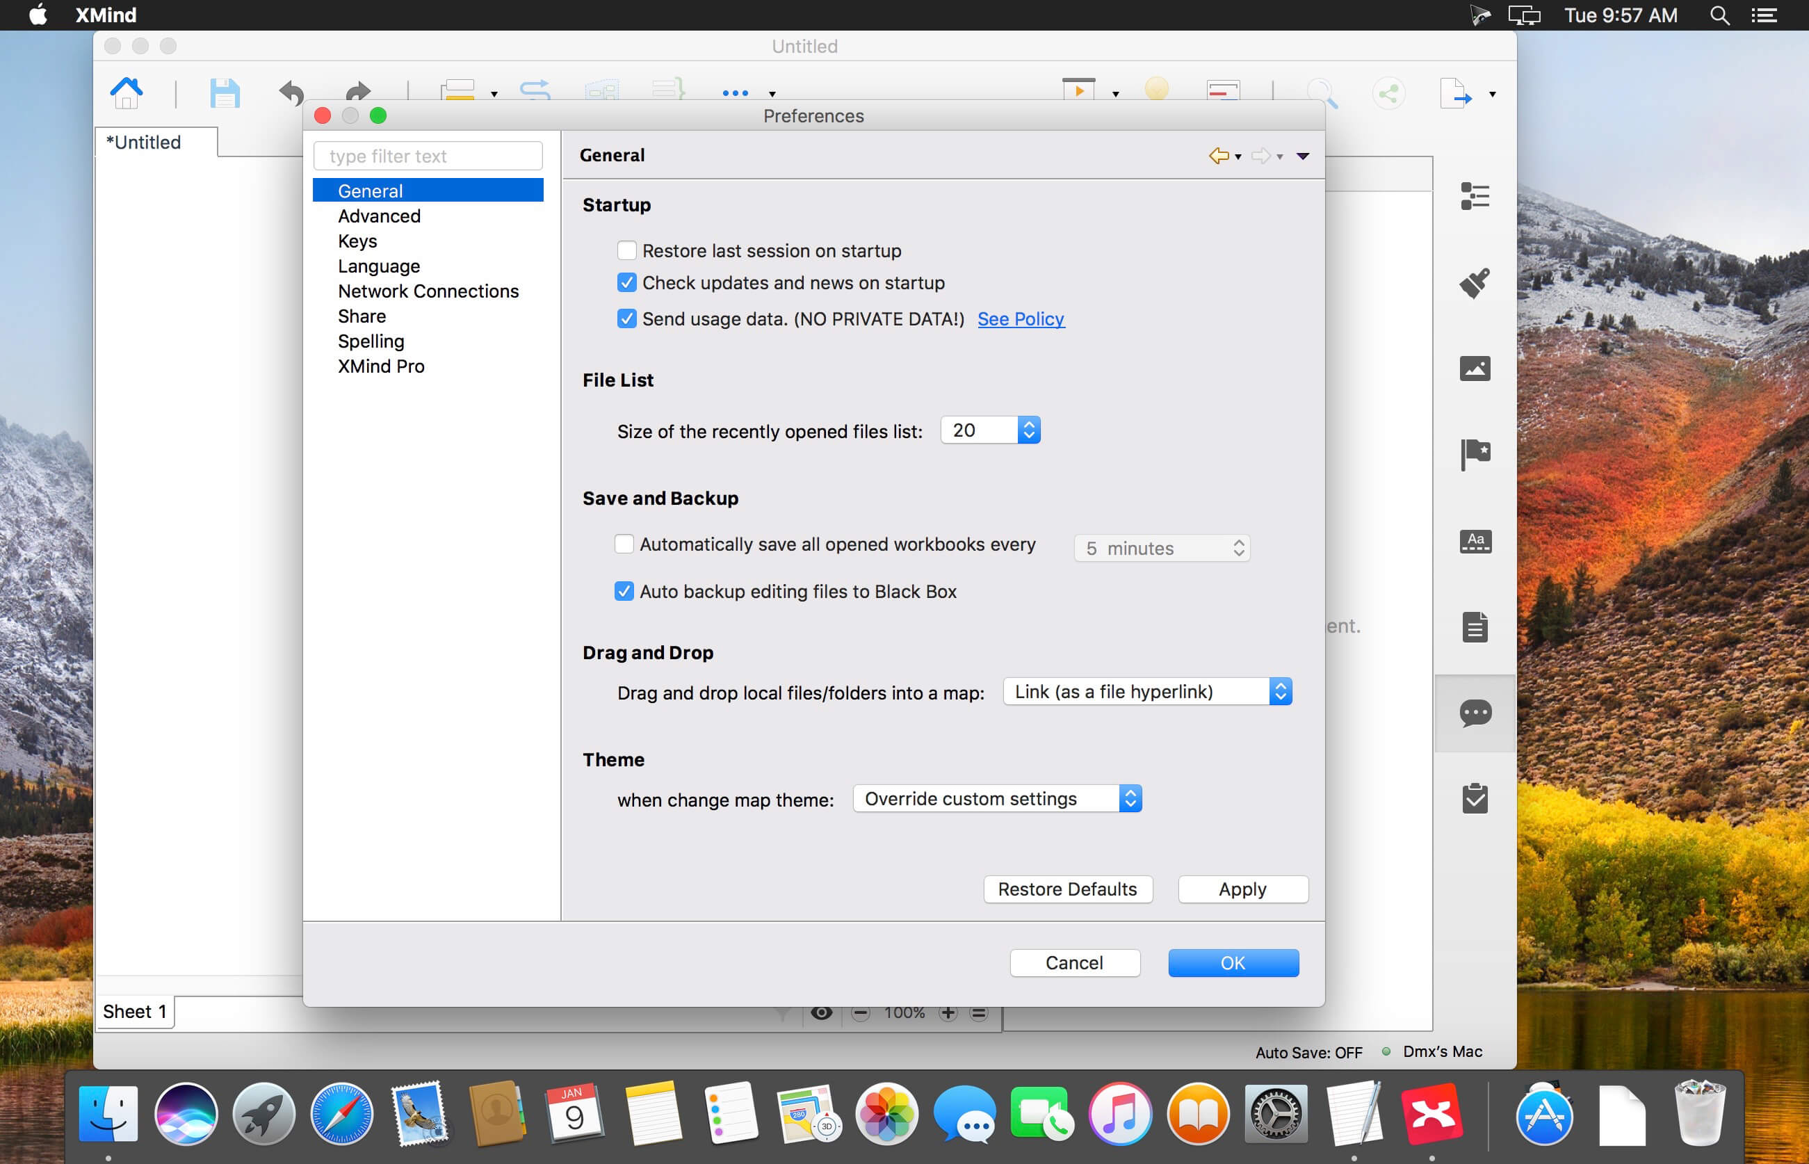This screenshot has width=1809, height=1164.
Task: Click Spotlight search icon in menu bar
Action: tap(1720, 15)
